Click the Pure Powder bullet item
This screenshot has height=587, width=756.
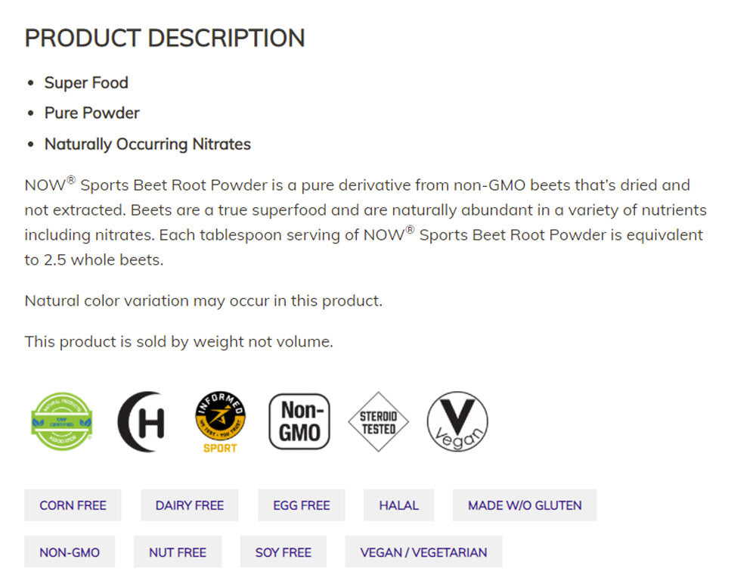click(x=92, y=113)
